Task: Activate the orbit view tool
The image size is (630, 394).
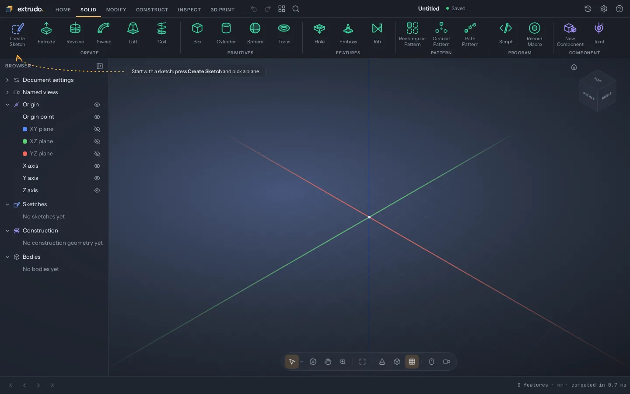Action: (313, 362)
